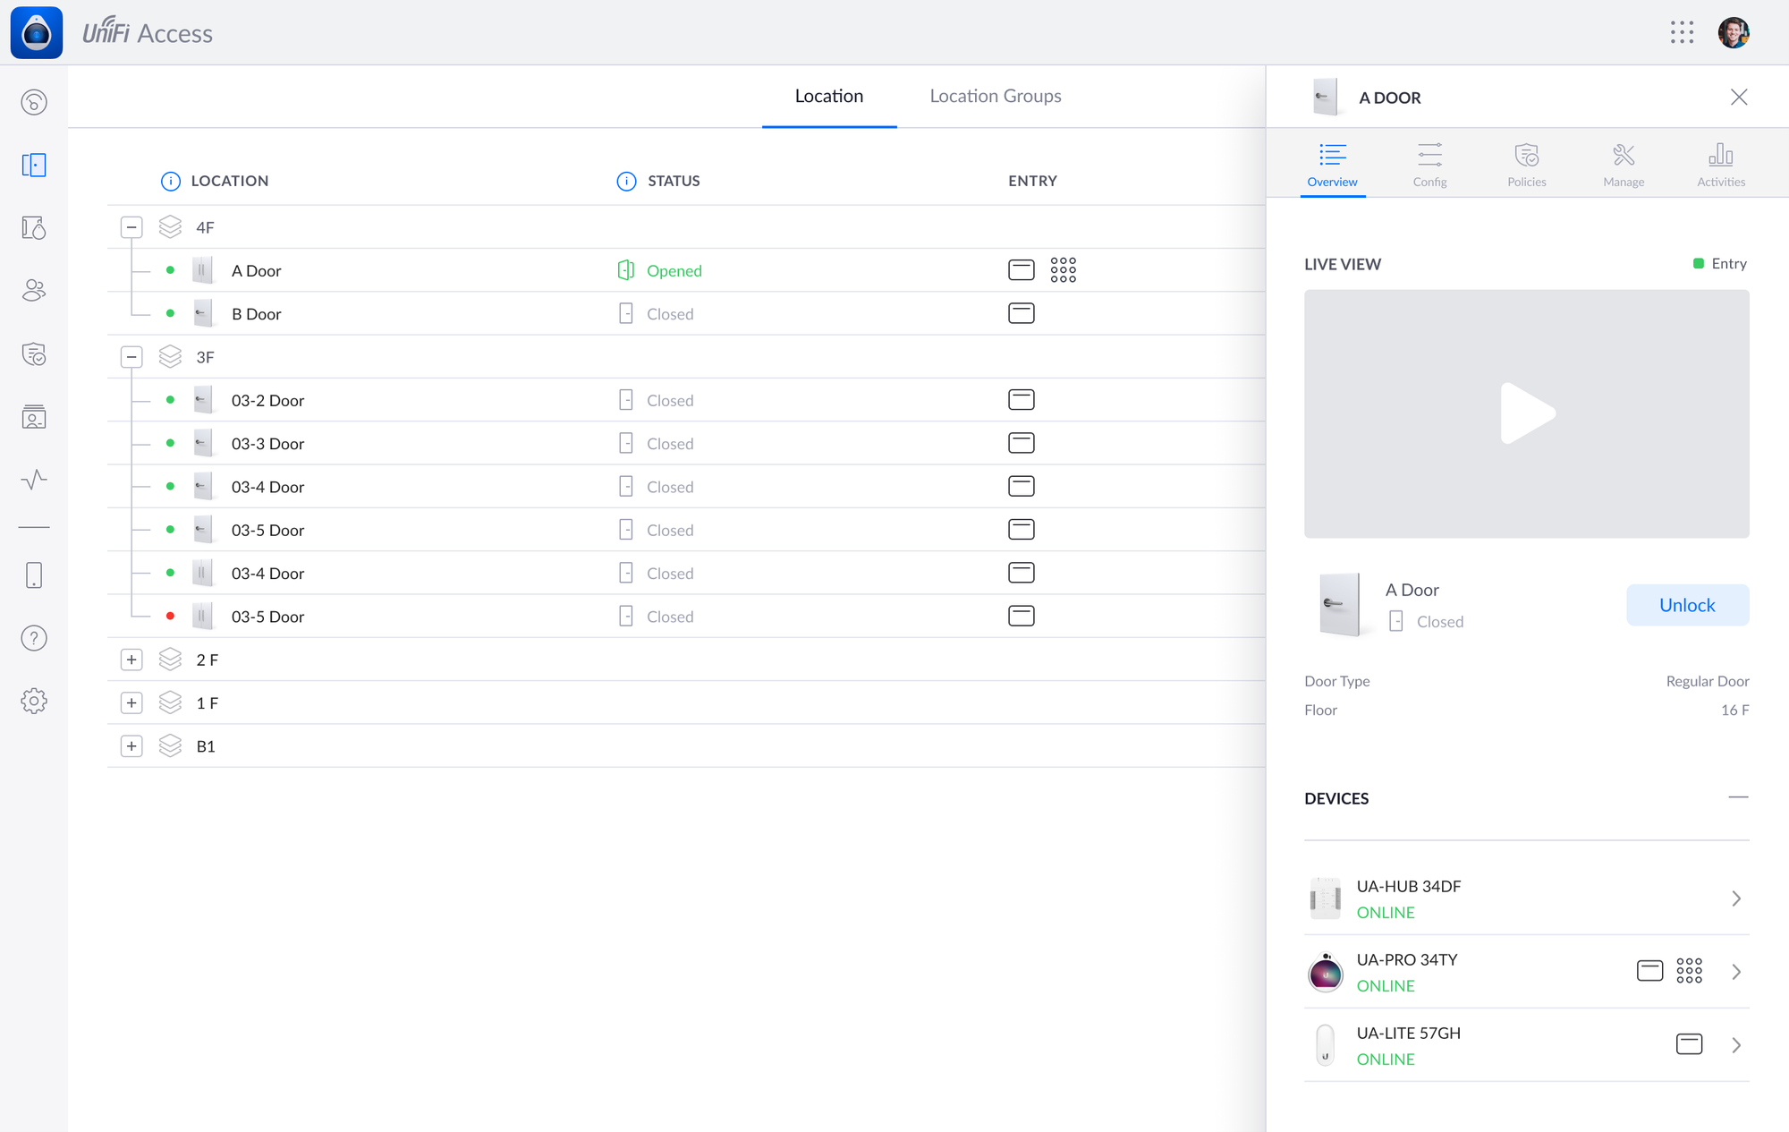The height and width of the screenshot is (1132, 1789).
Task: Open the Doors icon in the left sidebar
Action: pos(34,166)
